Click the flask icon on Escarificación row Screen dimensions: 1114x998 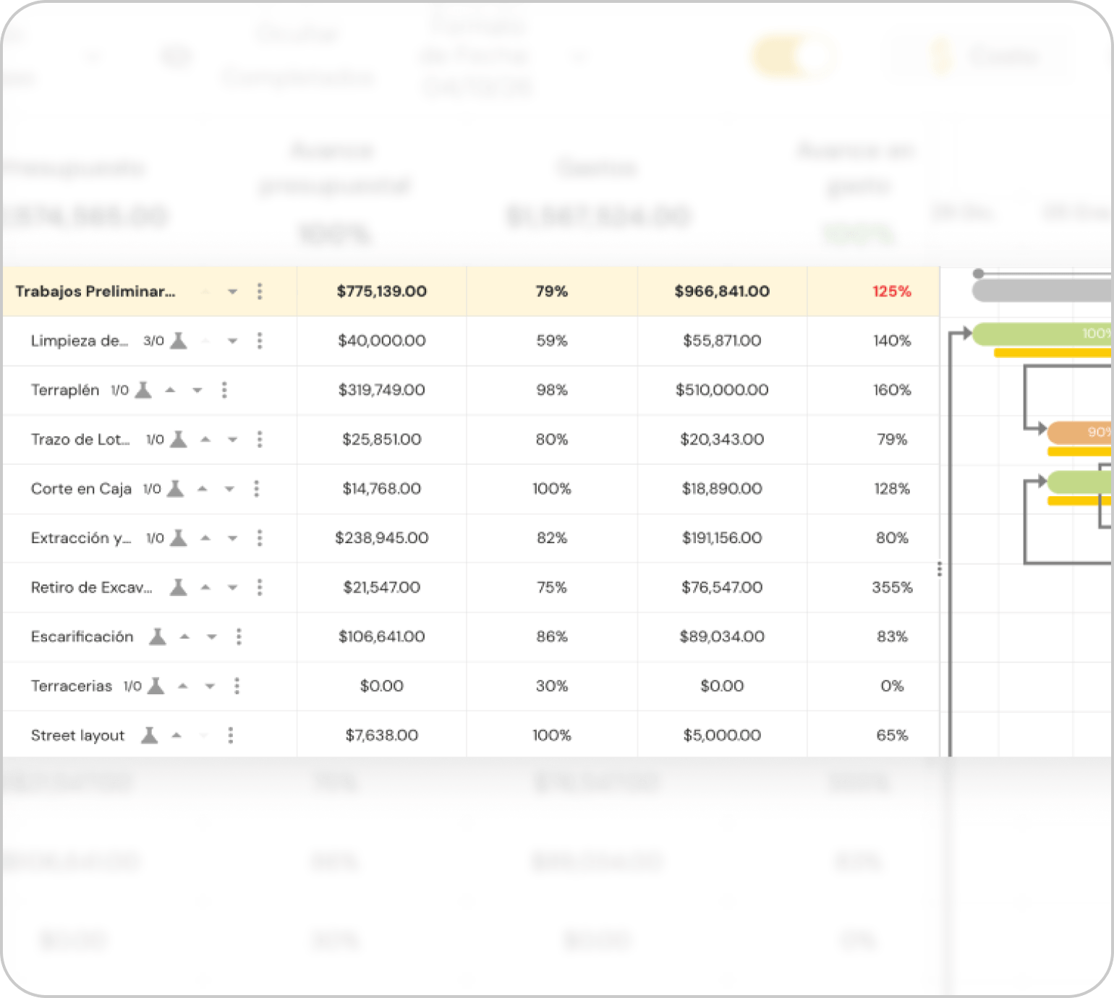(158, 636)
